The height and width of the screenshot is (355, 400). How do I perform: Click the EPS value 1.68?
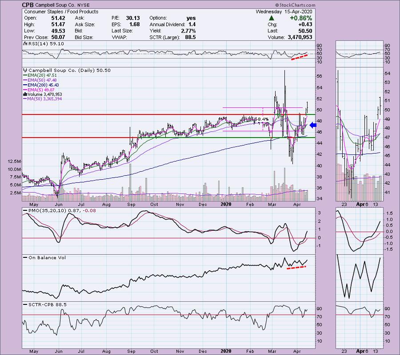134,24
